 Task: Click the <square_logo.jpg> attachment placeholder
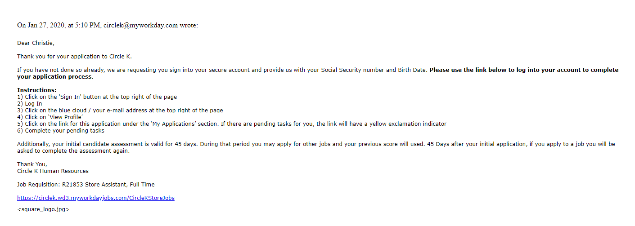43,209
